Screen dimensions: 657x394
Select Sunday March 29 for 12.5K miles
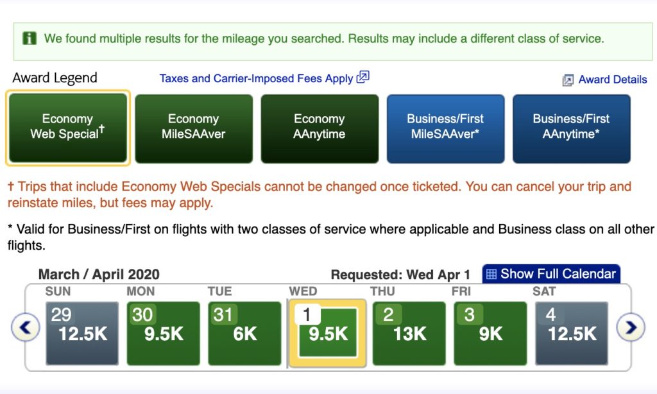(x=82, y=333)
